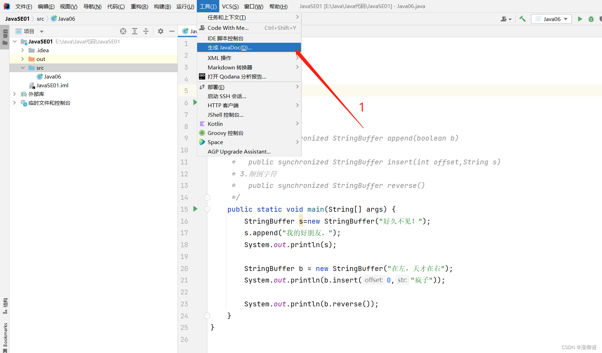Click the Select Opened File target icon

pyautogui.click(x=123, y=31)
